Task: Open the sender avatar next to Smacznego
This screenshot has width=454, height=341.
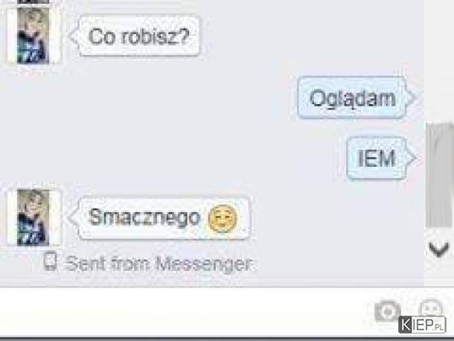Action: point(33,217)
